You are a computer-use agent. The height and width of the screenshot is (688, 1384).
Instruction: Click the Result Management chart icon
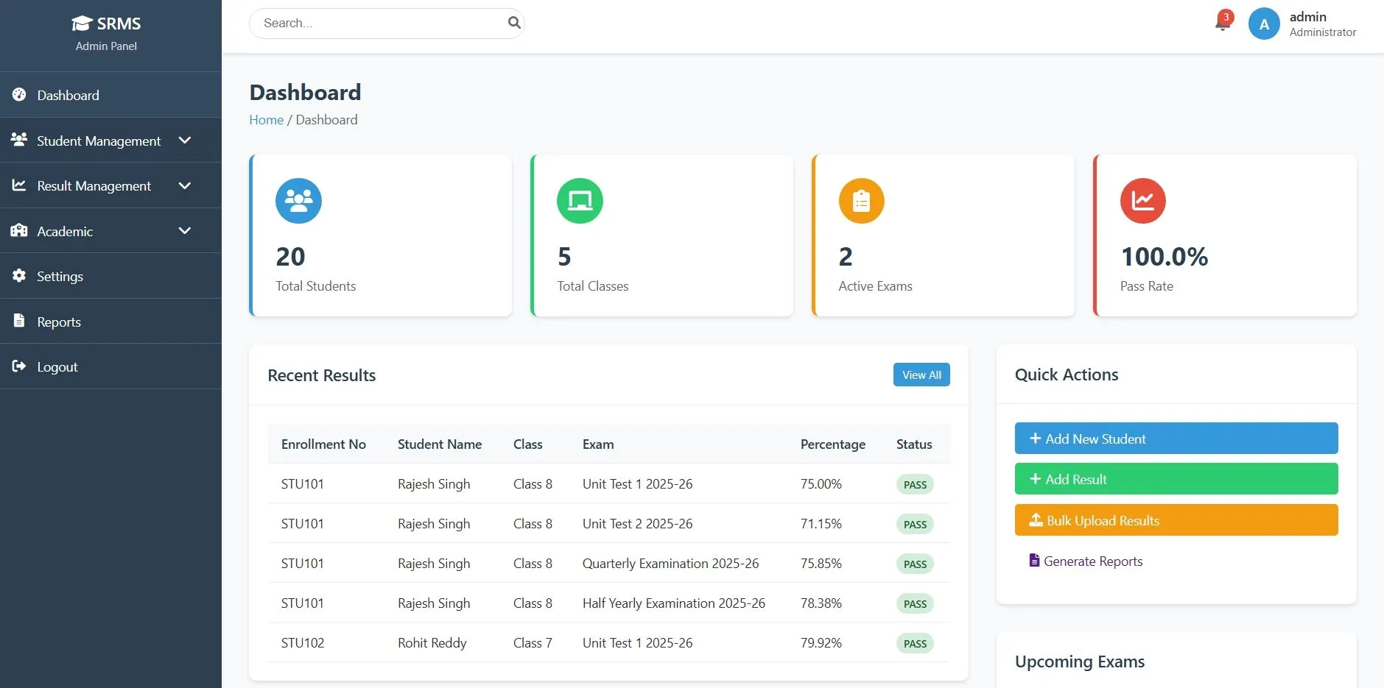click(x=19, y=185)
